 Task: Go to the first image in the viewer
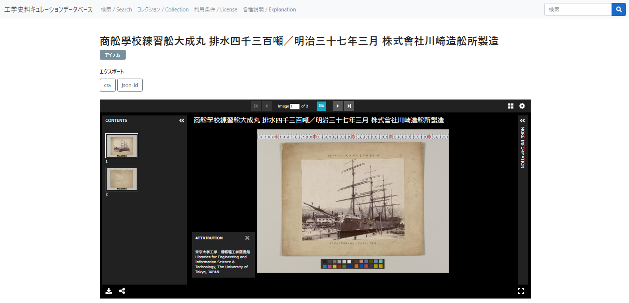click(256, 106)
